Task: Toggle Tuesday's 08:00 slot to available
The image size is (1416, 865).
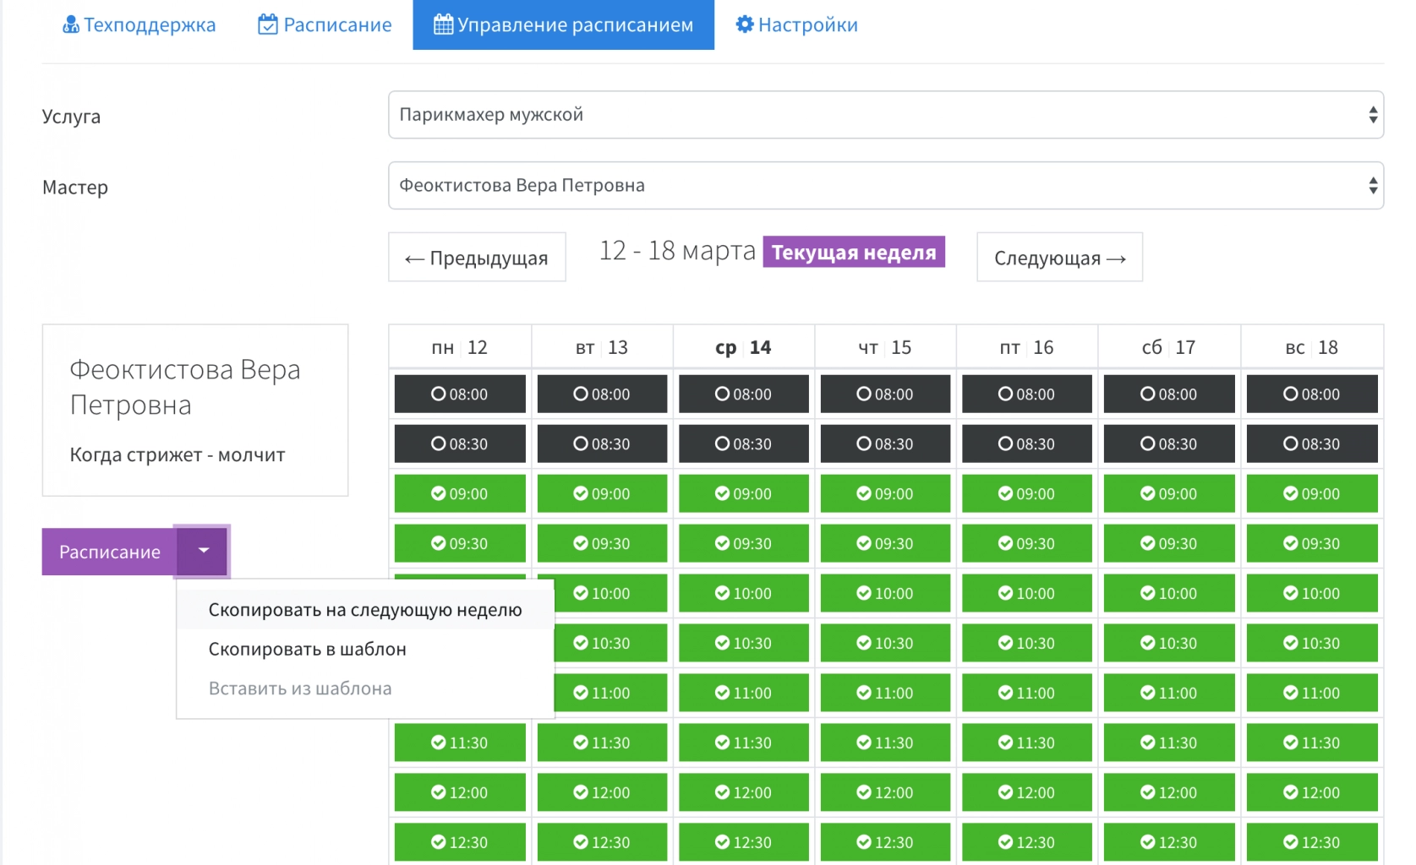Action: [x=602, y=394]
